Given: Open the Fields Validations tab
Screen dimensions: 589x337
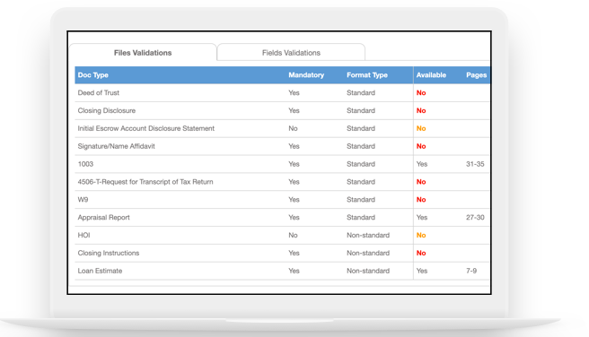Looking at the screenshot, I should (291, 53).
